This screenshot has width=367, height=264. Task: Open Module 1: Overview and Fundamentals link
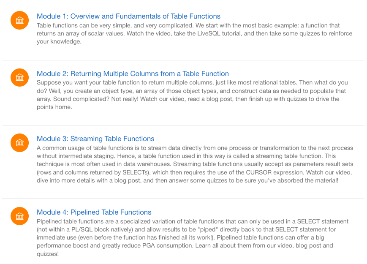tap(128, 16)
